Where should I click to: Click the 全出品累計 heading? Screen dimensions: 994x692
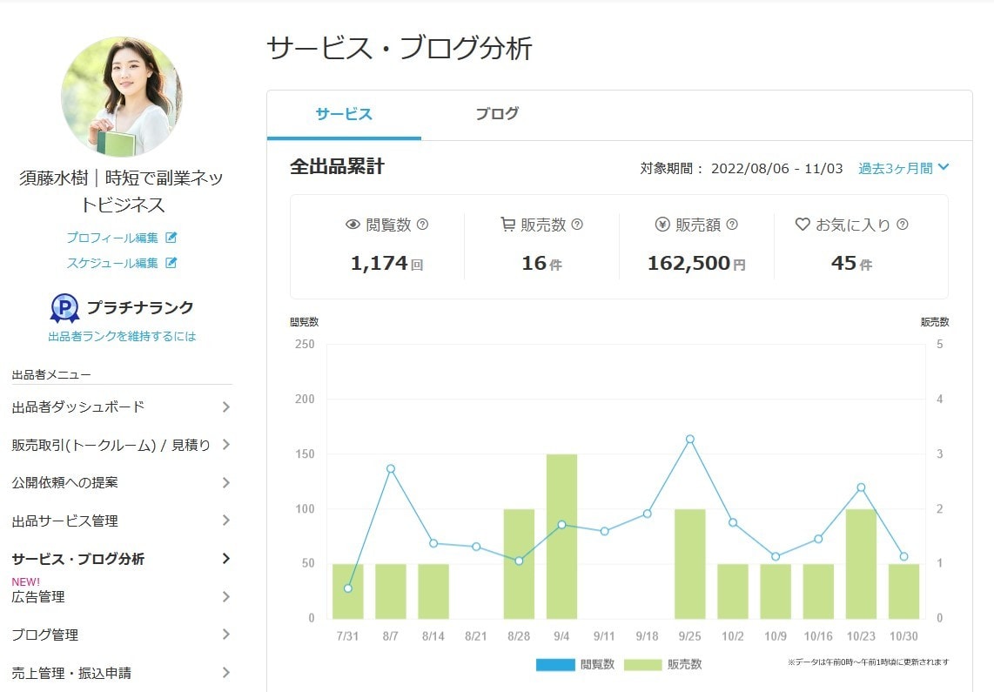click(x=337, y=166)
